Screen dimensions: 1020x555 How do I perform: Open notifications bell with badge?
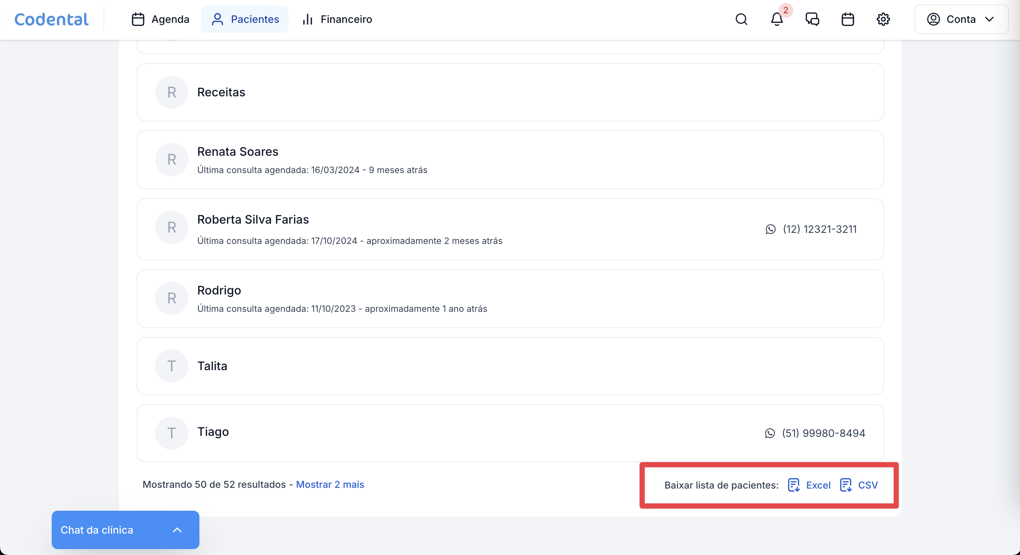point(777,20)
